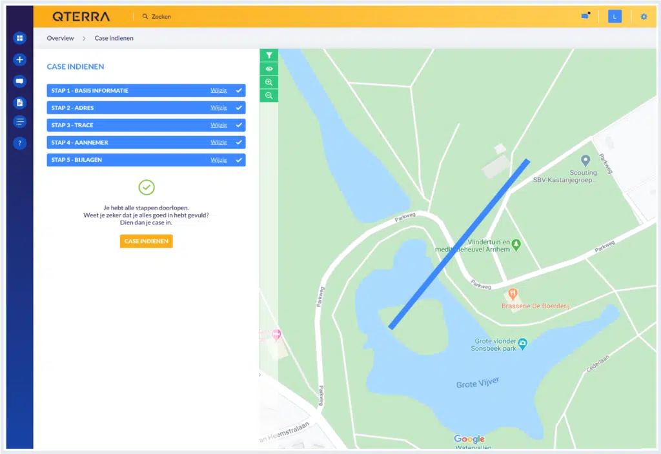Toggle map layer visibility eye icon

click(x=269, y=68)
